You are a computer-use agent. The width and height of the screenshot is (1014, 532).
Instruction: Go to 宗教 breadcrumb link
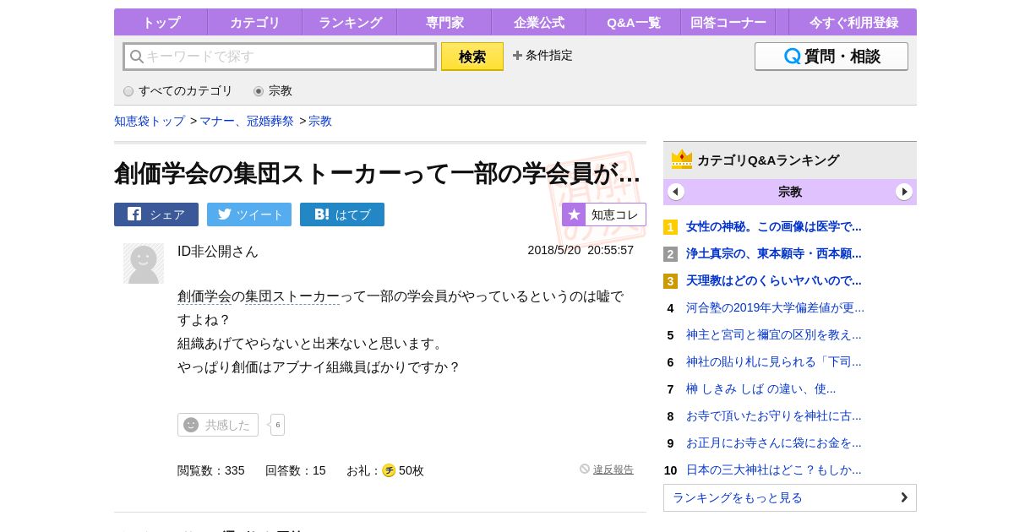coord(320,121)
